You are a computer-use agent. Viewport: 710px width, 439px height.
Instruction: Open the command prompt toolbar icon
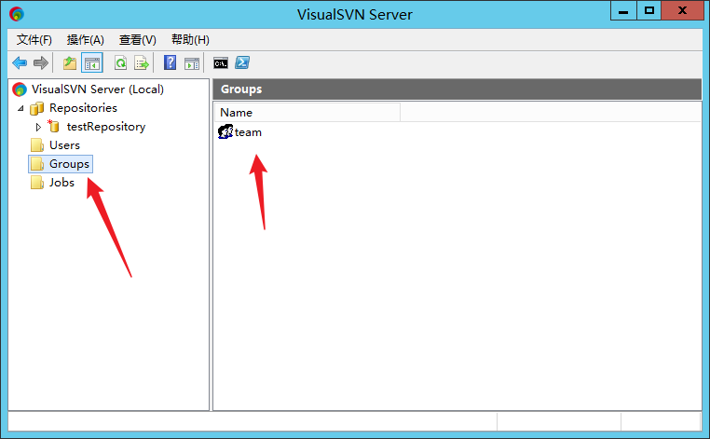(x=221, y=63)
